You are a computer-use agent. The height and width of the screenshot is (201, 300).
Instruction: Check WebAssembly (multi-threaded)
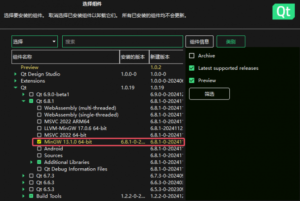[39, 108]
